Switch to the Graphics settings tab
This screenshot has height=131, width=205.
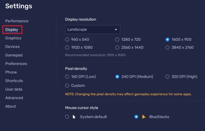click(x=13, y=38)
